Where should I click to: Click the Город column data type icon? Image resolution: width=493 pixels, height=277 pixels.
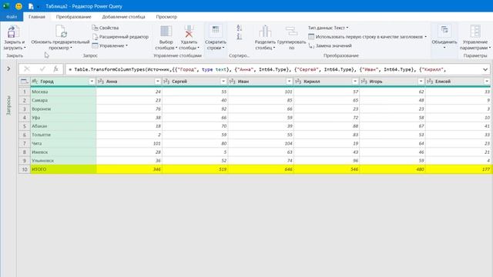pos(35,82)
